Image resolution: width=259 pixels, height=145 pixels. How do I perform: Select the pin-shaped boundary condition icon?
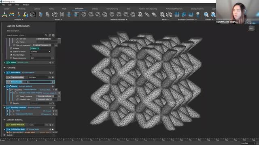tap(198, 14)
